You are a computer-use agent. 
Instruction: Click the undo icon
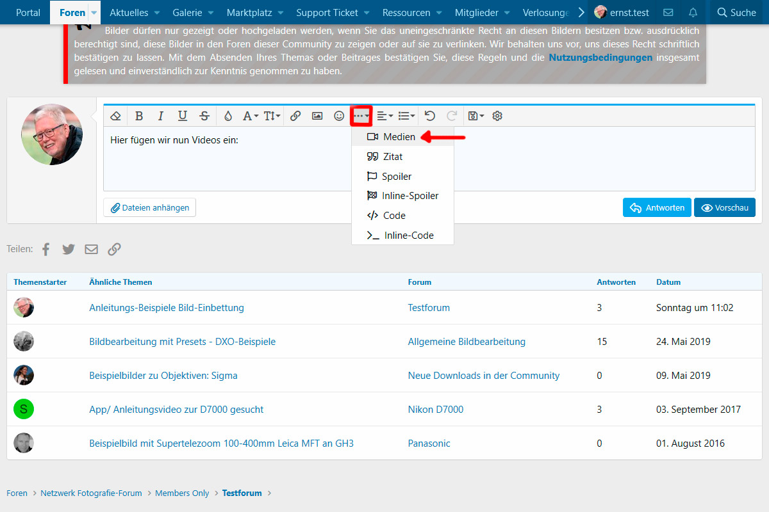point(430,116)
